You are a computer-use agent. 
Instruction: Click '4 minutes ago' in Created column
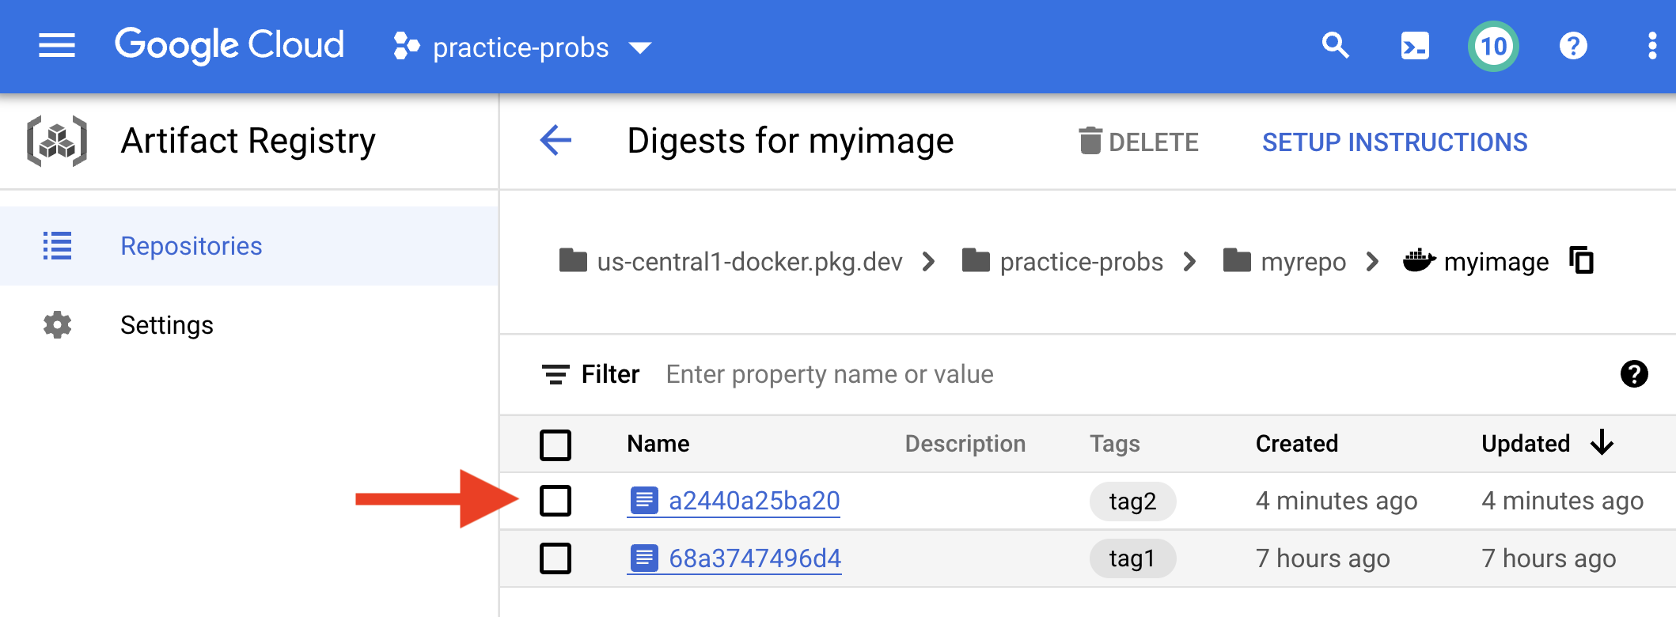[1337, 501]
